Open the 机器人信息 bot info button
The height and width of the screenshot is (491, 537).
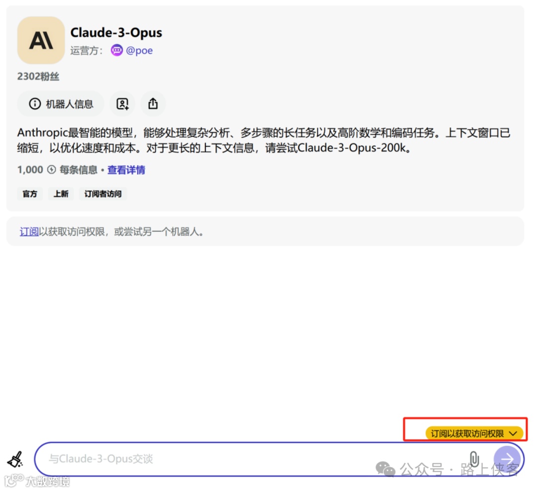click(61, 104)
